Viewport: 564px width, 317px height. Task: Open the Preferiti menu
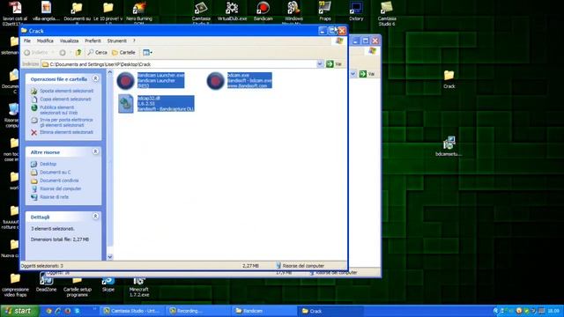[93, 41]
